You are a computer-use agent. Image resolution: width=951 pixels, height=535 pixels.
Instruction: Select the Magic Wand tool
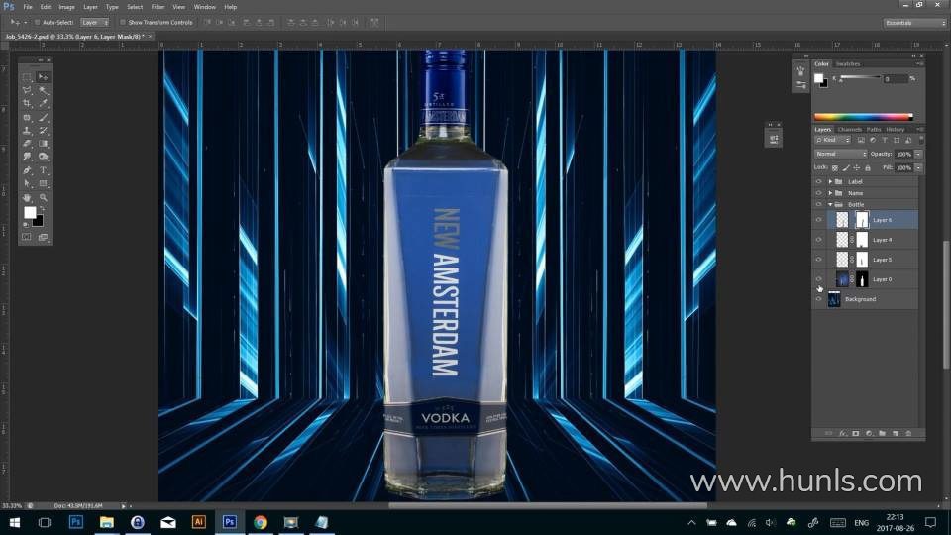(43, 90)
